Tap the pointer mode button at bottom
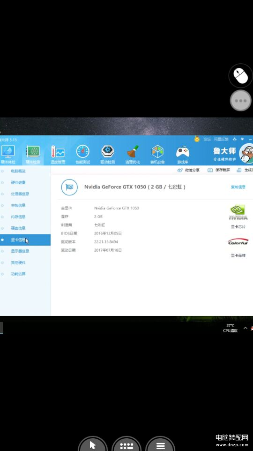This screenshot has width=253, height=451. (93, 444)
